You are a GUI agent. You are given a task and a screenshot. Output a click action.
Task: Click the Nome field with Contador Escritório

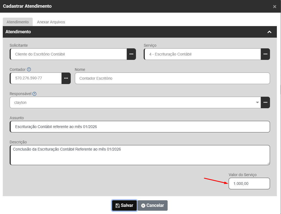click(x=172, y=78)
